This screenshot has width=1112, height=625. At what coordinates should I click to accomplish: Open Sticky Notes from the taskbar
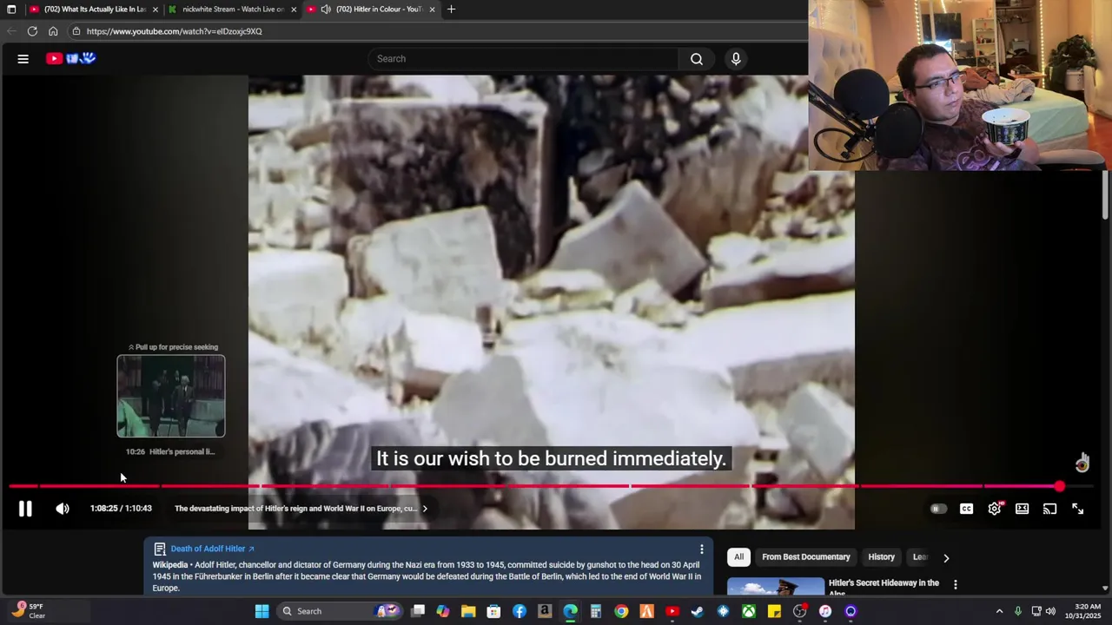pyautogui.click(x=774, y=611)
